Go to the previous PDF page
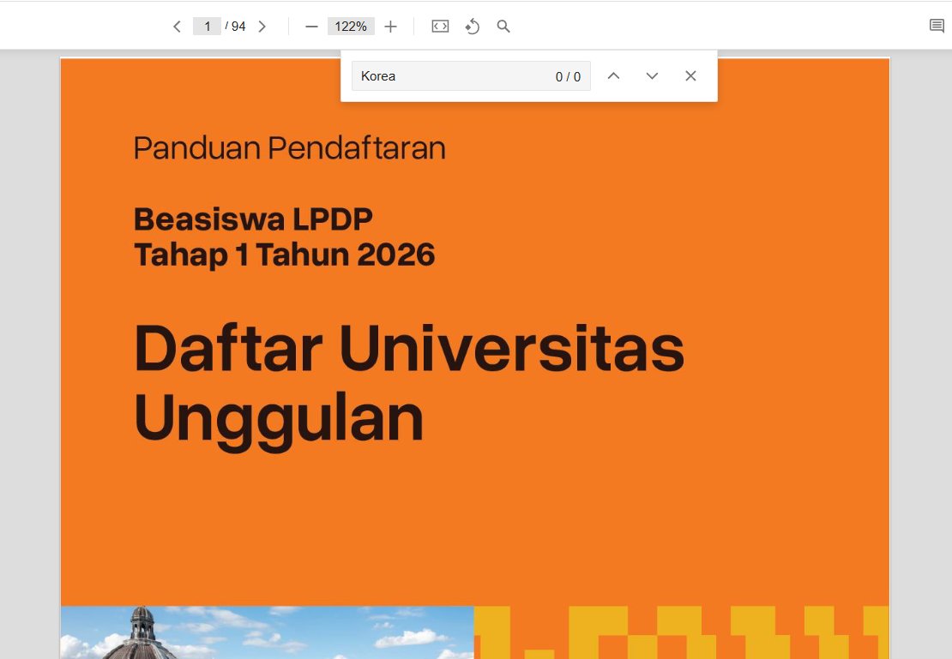 (177, 27)
